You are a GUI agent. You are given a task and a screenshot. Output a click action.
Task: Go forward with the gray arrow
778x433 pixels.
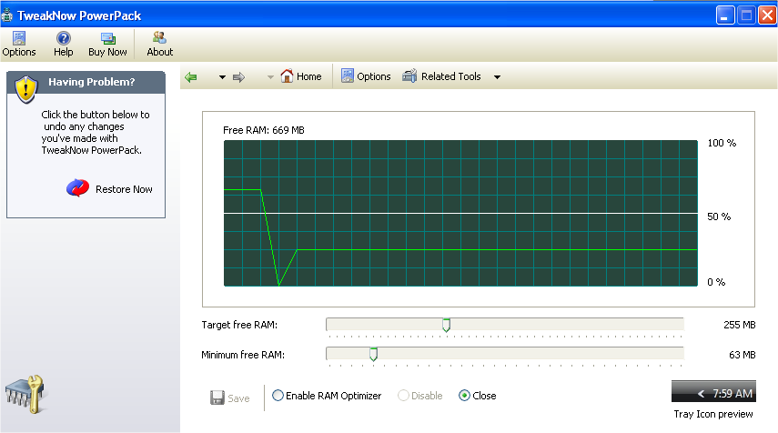239,77
